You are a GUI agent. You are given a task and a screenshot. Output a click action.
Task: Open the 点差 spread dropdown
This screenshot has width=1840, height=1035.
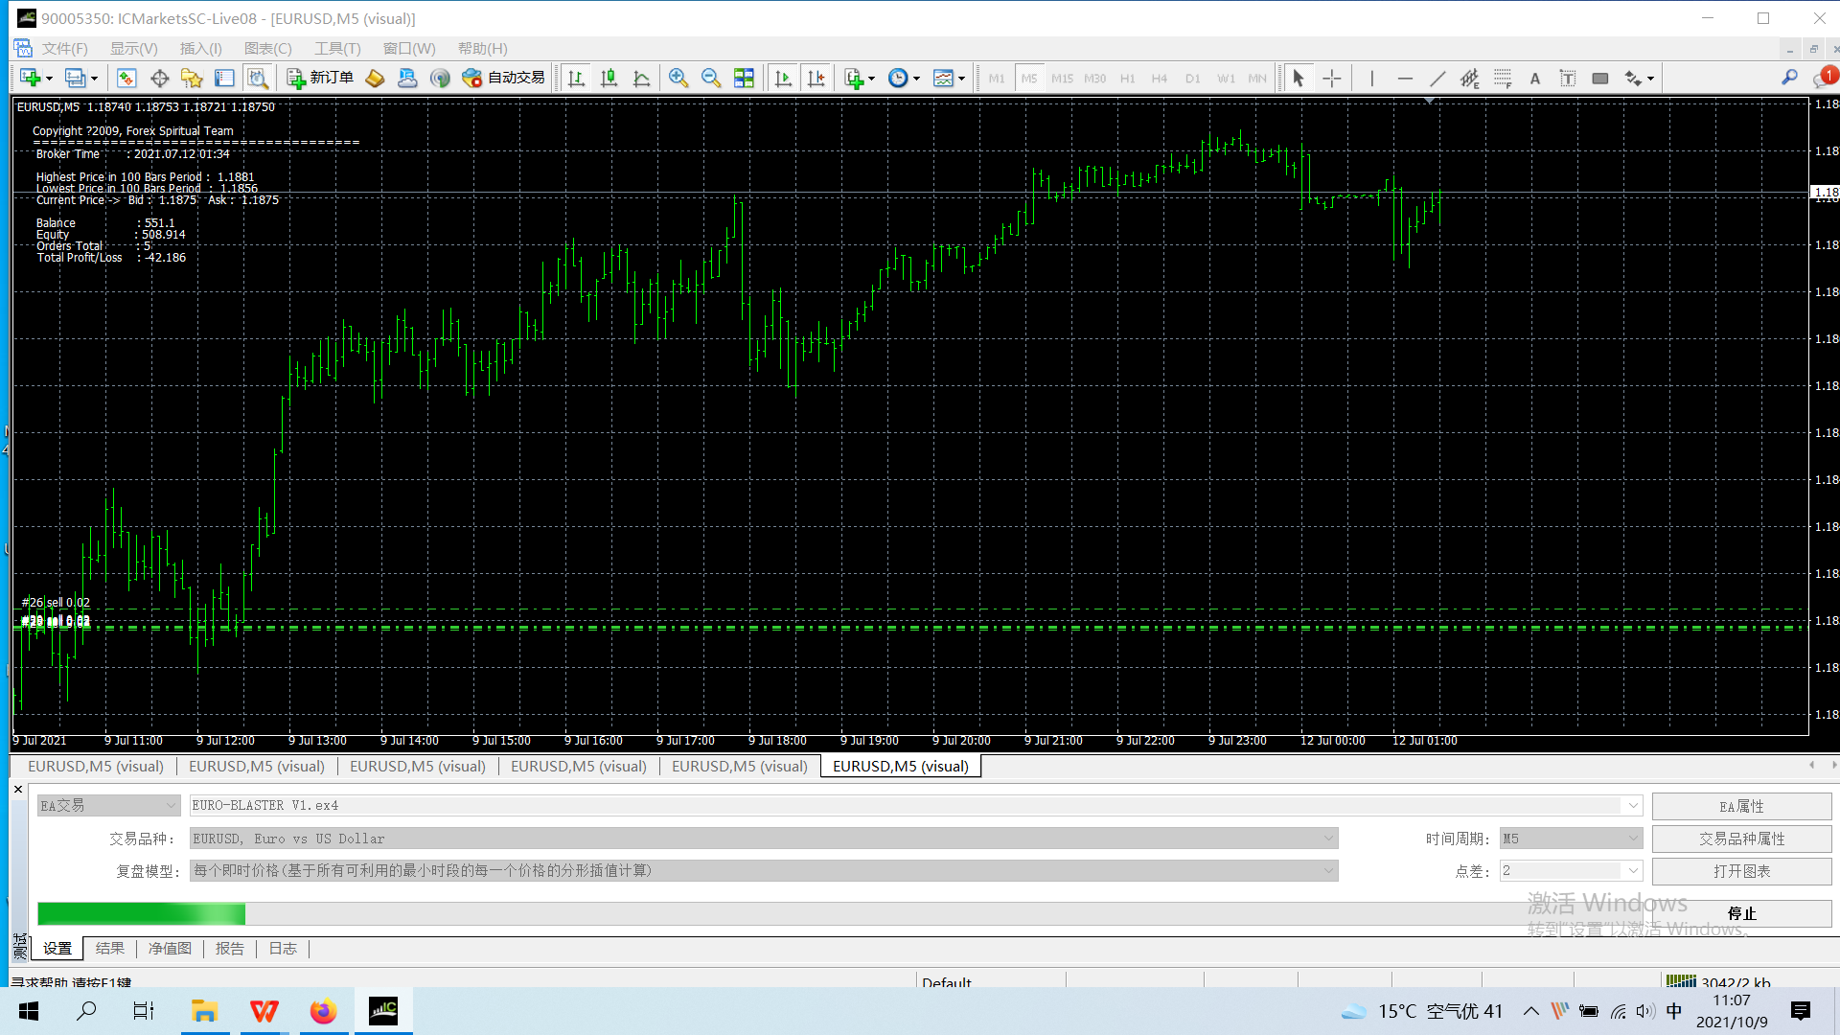coord(1633,871)
